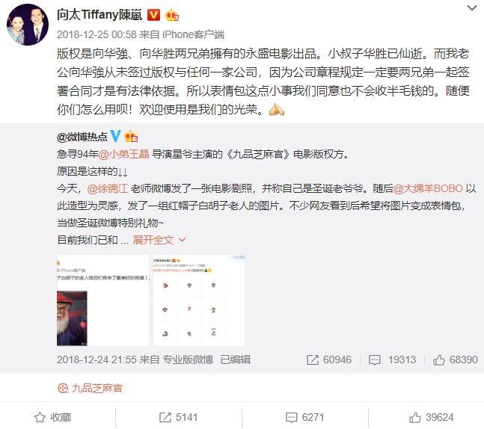This screenshot has width=484, height=429.
Task: Open the post options chevron menu
Action: (x=471, y=7)
